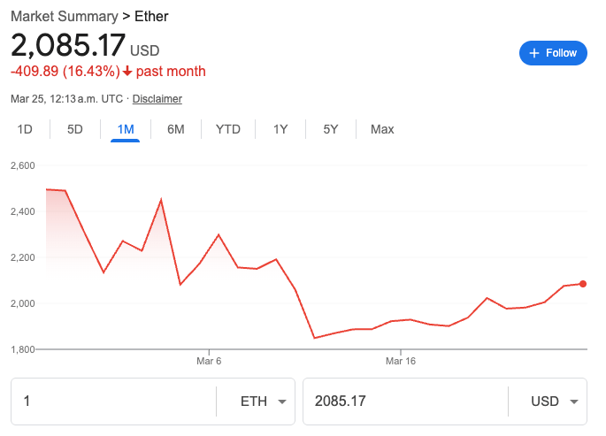Screen dimensions: 606x436
Task: Click the ETH amount input field
Action: pos(113,402)
